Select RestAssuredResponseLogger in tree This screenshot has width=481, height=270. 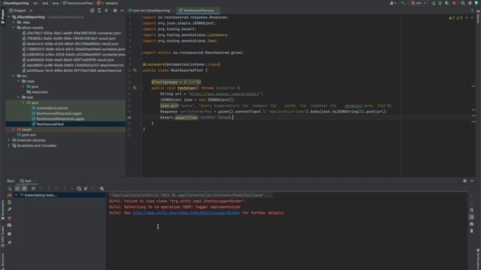60,118
